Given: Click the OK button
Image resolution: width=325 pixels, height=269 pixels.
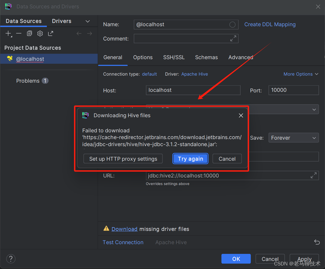Looking at the screenshot, I should pyautogui.click(x=236, y=259).
